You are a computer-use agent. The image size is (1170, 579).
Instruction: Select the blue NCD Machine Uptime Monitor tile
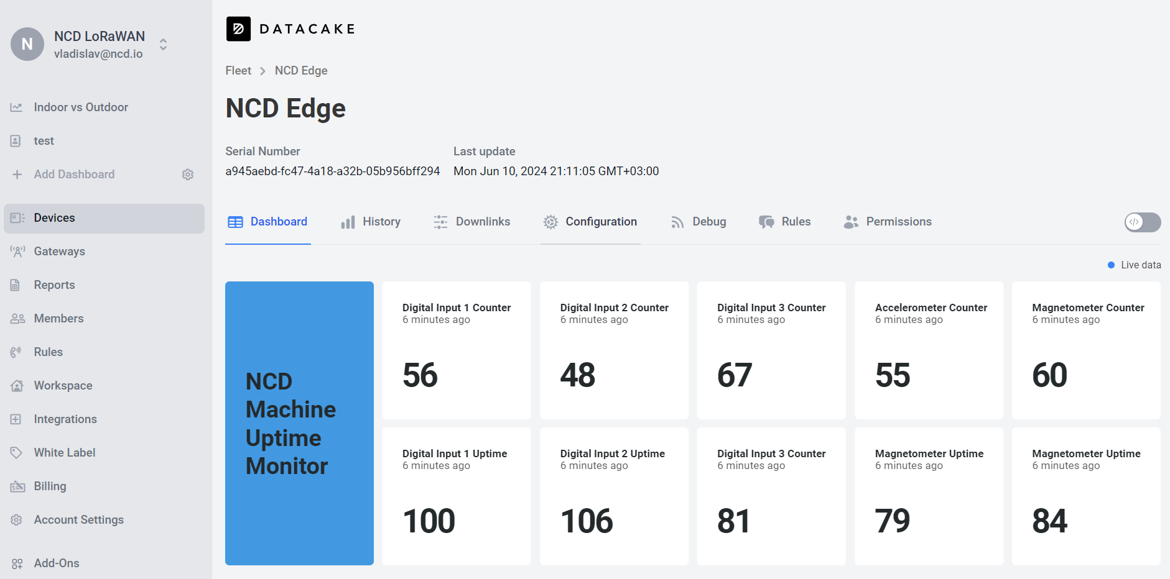tap(299, 423)
